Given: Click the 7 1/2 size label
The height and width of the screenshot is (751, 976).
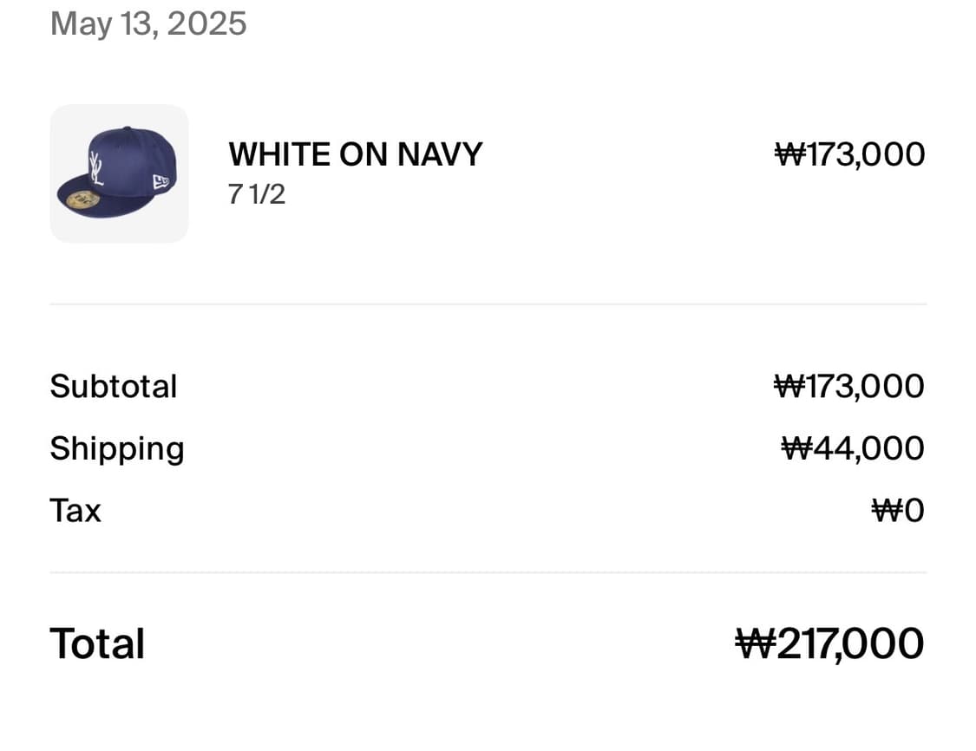Looking at the screenshot, I should [x=257, y=194].
